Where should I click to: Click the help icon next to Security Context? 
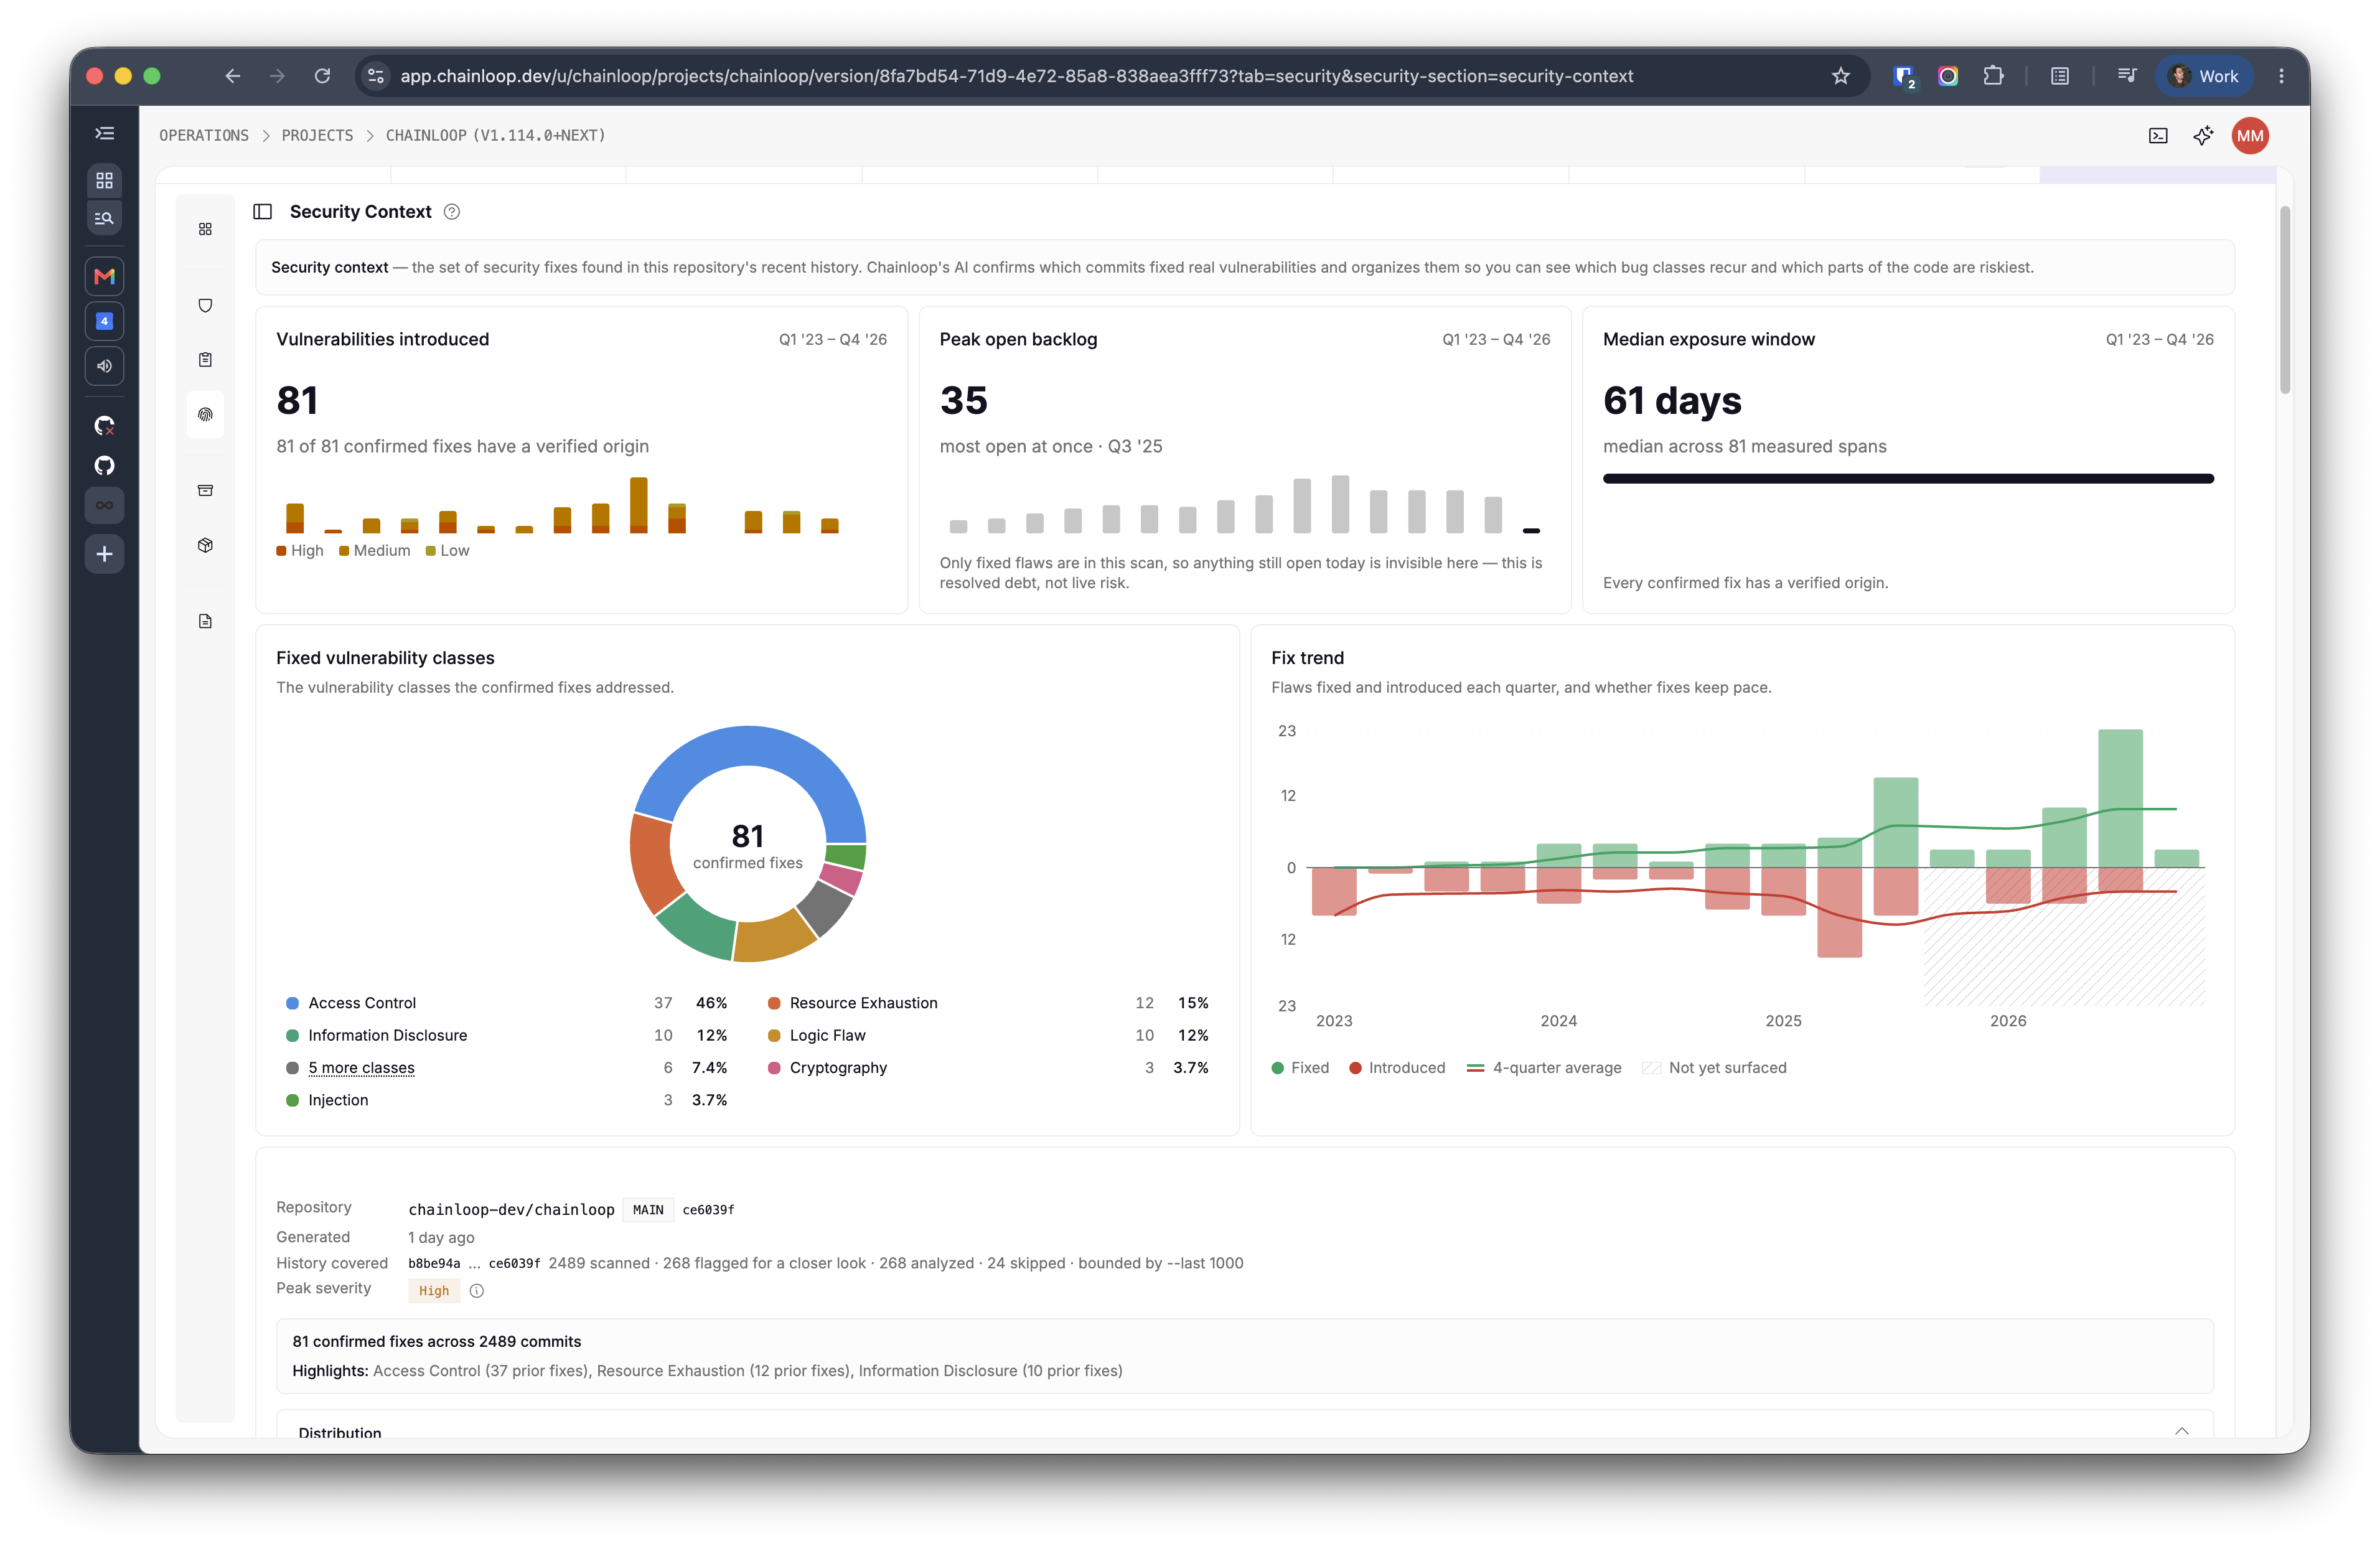pyautogui.click(x=452, y=212)
